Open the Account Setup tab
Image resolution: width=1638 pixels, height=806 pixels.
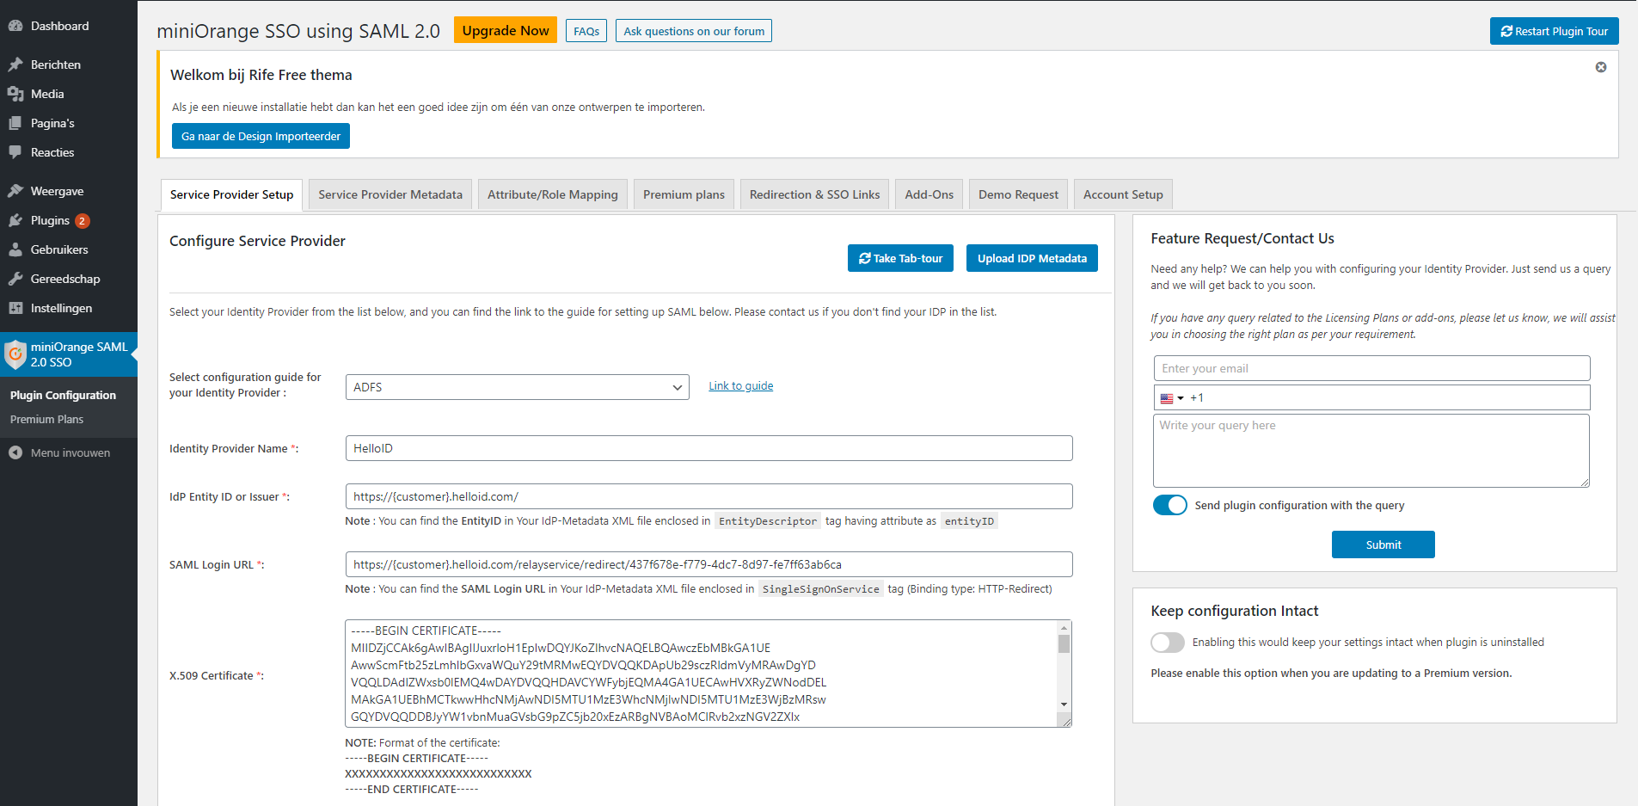coord(1123,195)
